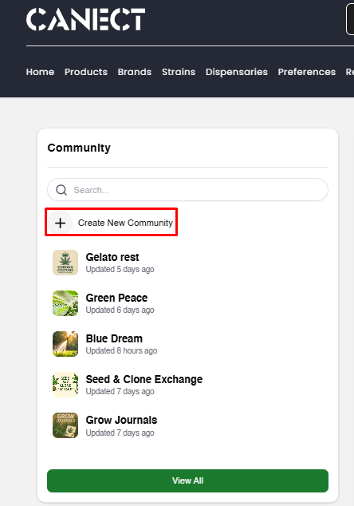Select Preferences in the navigation bar

coord(307,72)
